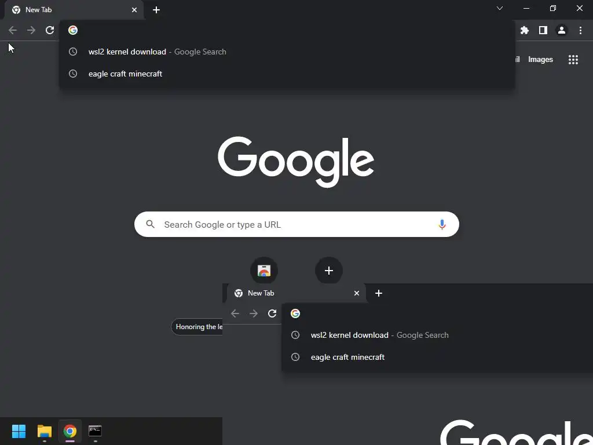This screenshot has width=593, height=445.
Task: Click the clock icon beside 'eagle craft minecraft' in the inset
Action: click(295, 357)
